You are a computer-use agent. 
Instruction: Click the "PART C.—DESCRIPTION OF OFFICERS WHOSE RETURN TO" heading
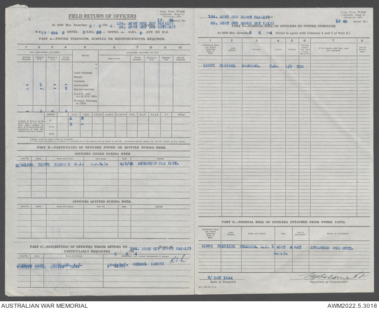click(x=79, y=247)
